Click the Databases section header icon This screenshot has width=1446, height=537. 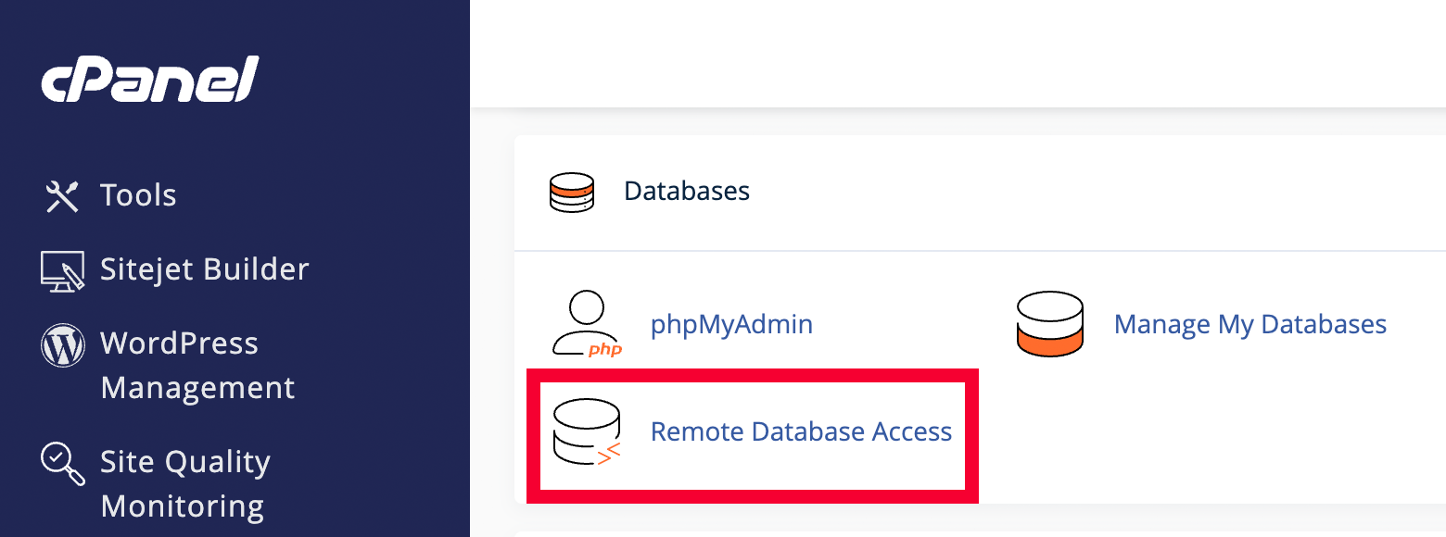click(x=571, y=193)
